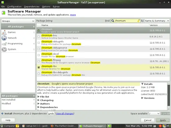Viewport: 171px width, 128px height.
Task: Click the green workspace icon in taskbar
Action: (109, 126)
